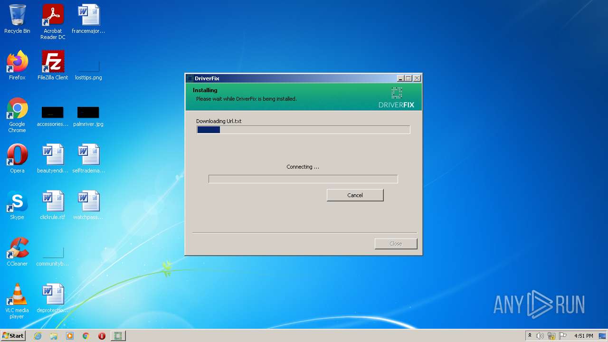
Task: Maximize the DriverFix window
Action: tap(408, 78)
